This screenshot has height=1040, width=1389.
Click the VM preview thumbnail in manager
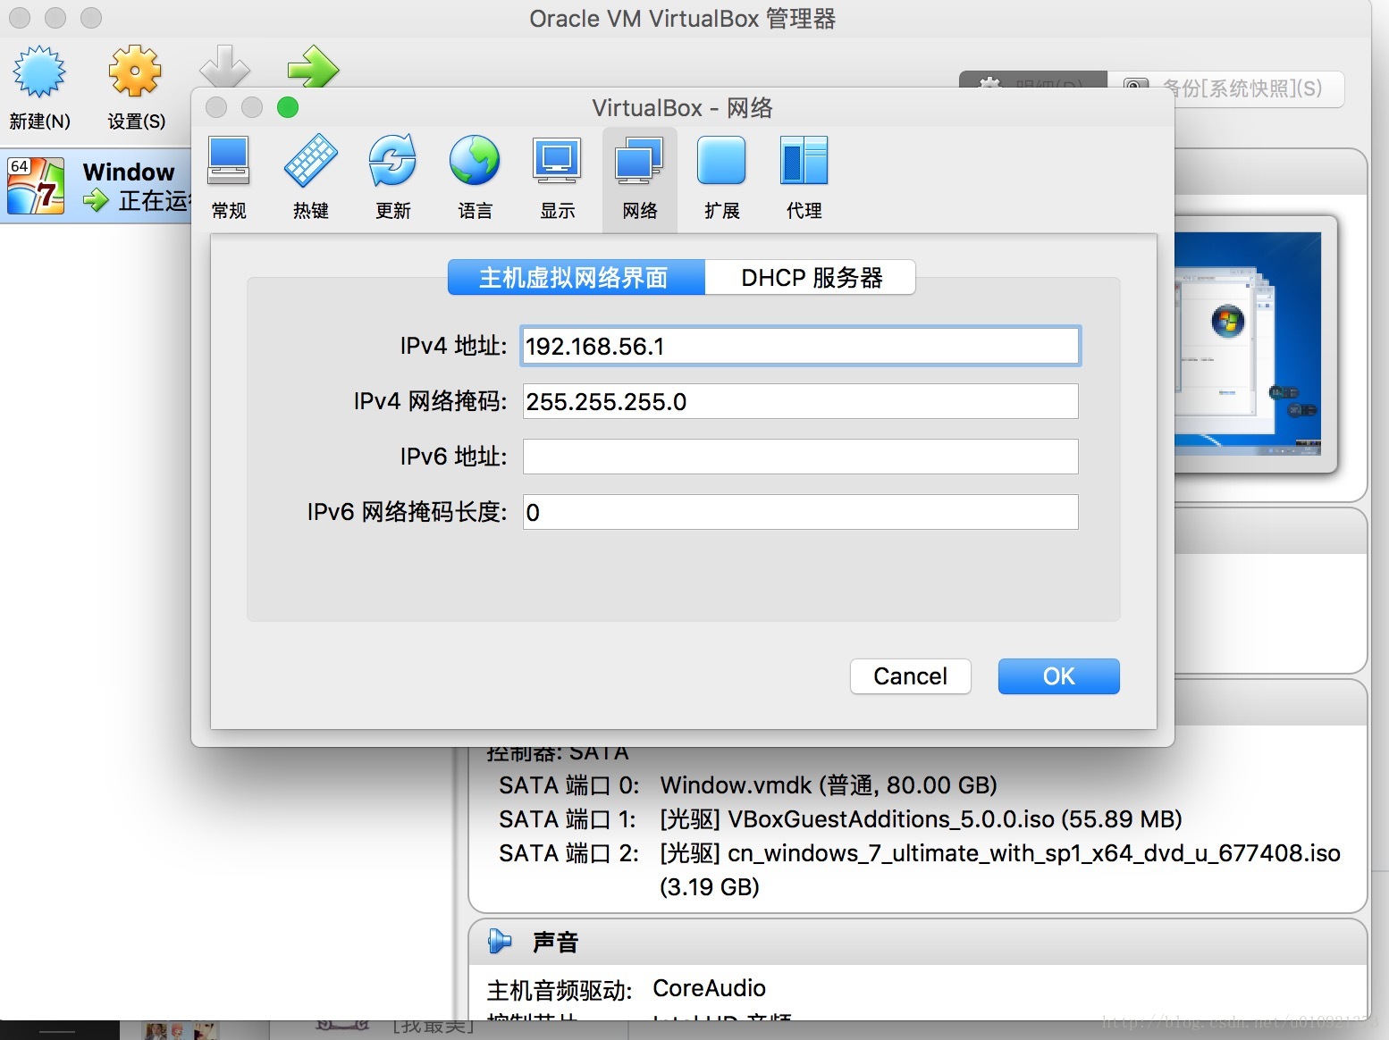pos(1249,343)
